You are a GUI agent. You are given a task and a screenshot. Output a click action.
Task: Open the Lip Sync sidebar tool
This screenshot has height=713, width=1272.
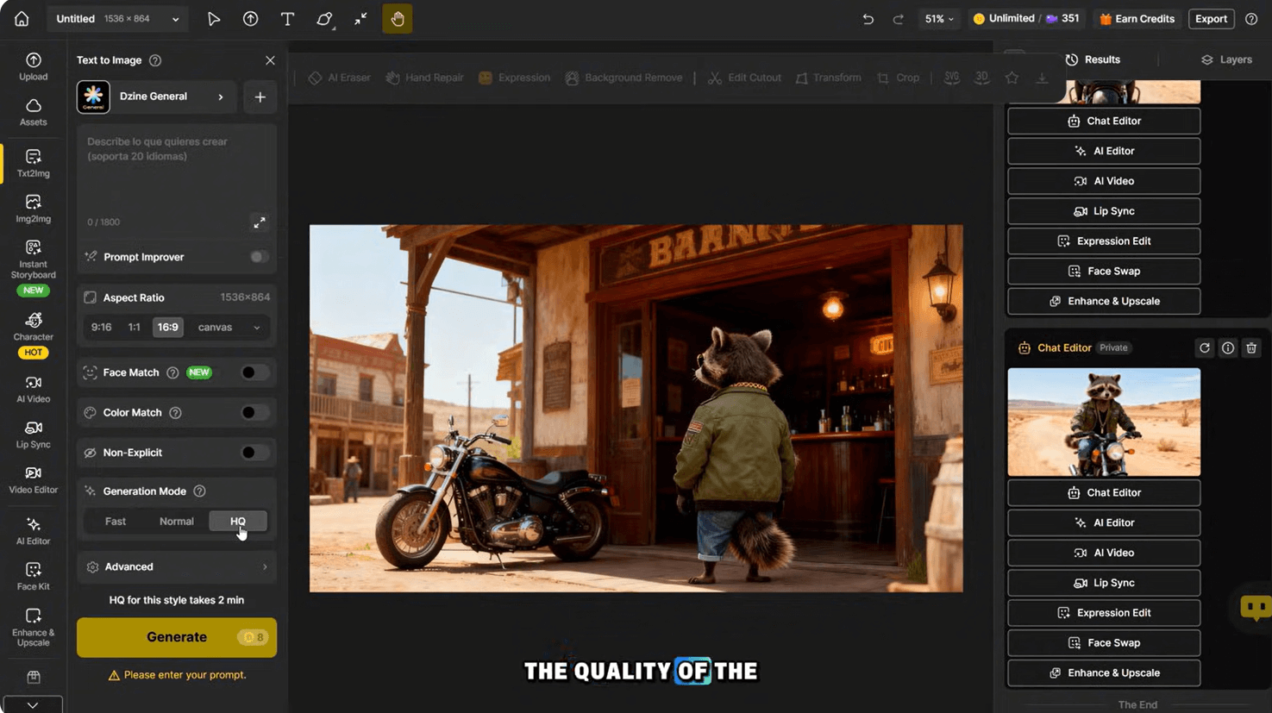coord(33,435)
